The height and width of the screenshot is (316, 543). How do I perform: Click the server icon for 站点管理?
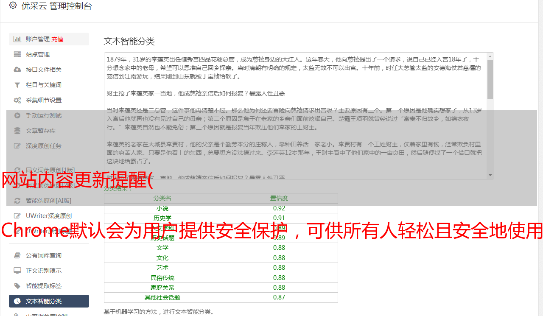pos(17,54)
